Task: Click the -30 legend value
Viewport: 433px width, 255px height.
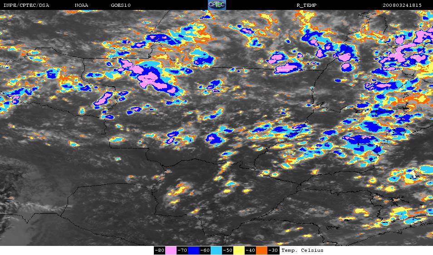Action: pos(273,250)
